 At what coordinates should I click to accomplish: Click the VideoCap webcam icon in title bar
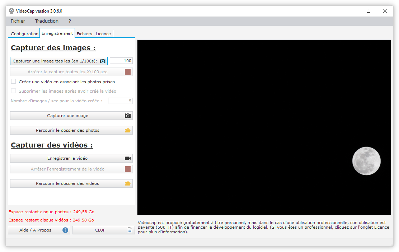pos(11,11)
